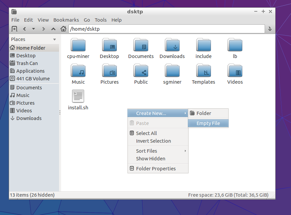Select the sgminer folder
This screenshot has width=291, height=215.
(172, 71)
